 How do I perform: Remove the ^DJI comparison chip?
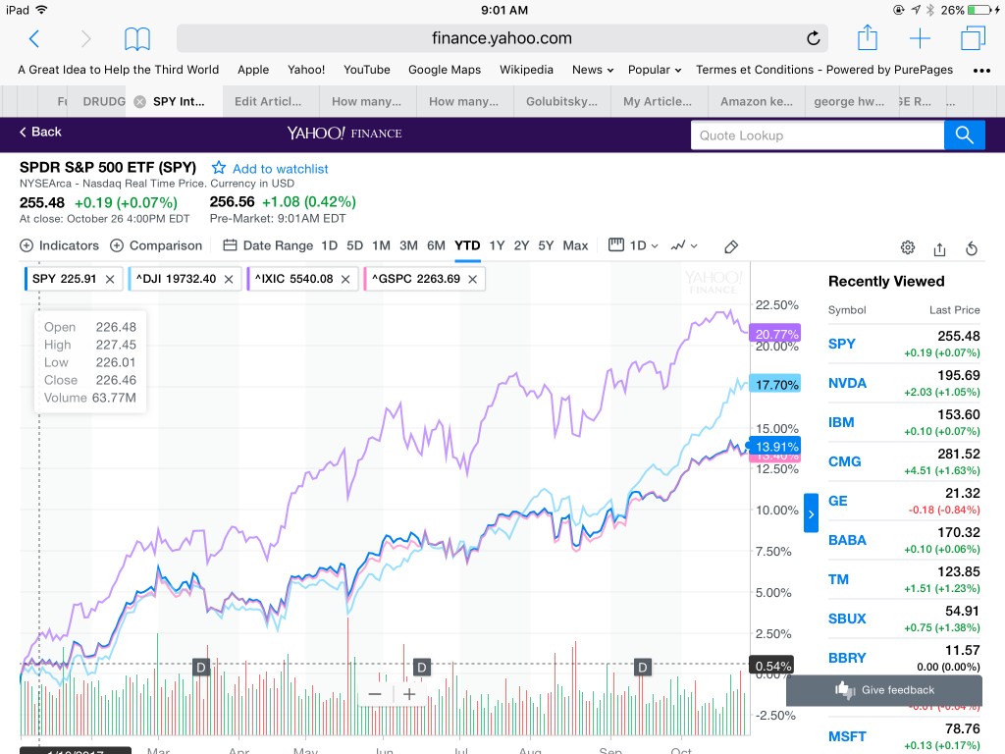[229, 279]
